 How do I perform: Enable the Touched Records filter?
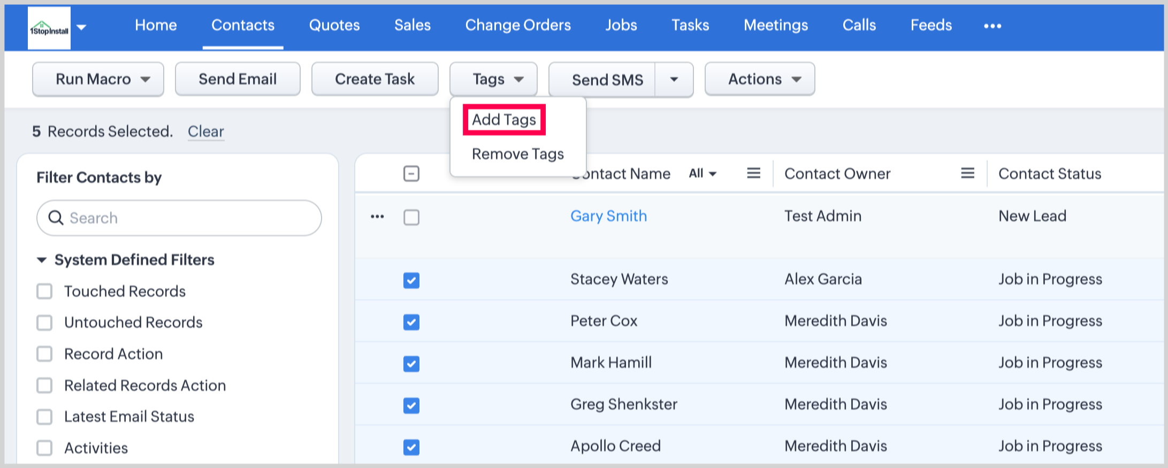(44, 291)
